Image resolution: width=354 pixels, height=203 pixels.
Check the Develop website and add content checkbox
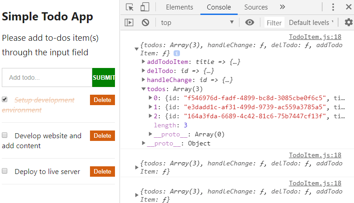pyautogui.click(x=5, y=135)
